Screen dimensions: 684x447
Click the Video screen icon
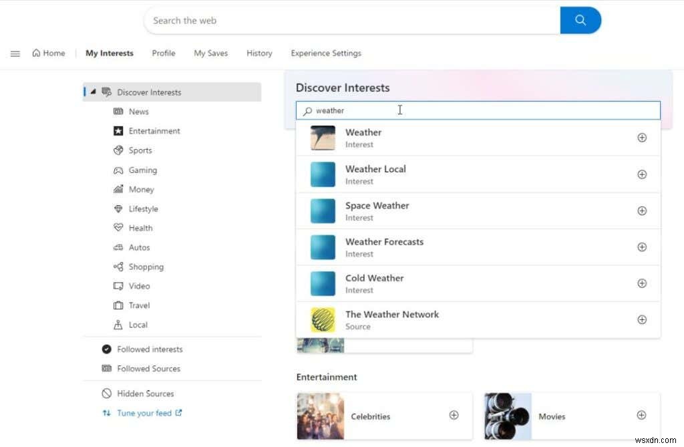(x=118, y=286)
